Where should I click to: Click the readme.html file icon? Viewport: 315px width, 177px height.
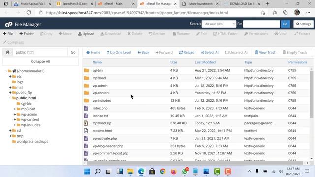point(86,131)
